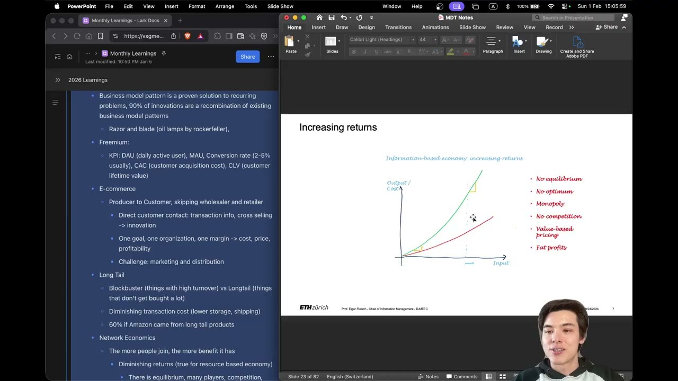Screen dimensions: 678x381
Task: Toggle Bold formatting
Action: click(354, 52)
